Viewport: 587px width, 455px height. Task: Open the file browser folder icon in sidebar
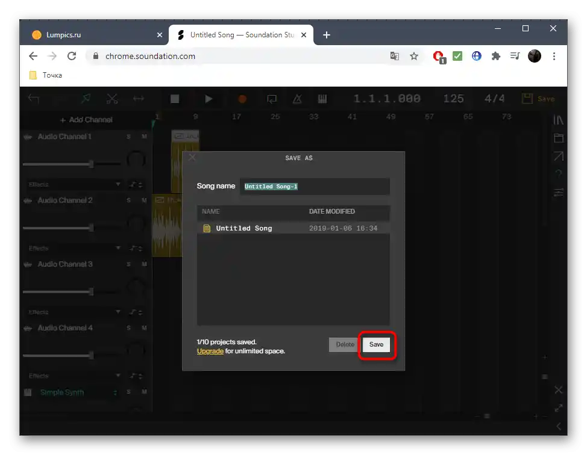[x=558, y=138]
